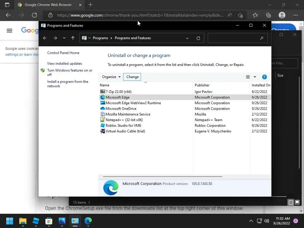Image resolution: width=304 pixels, height=228 pixels.
Task: Open the Windows Start button
Action: tap(9, 221)
